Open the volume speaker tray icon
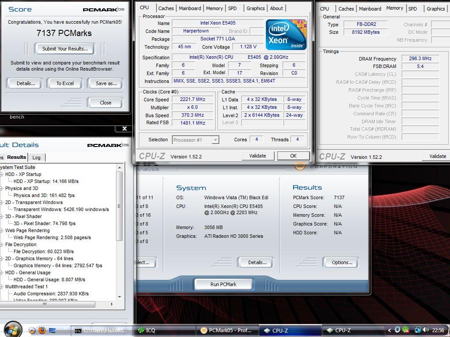This screenshot has height=337, width=450. click(425, 330)
